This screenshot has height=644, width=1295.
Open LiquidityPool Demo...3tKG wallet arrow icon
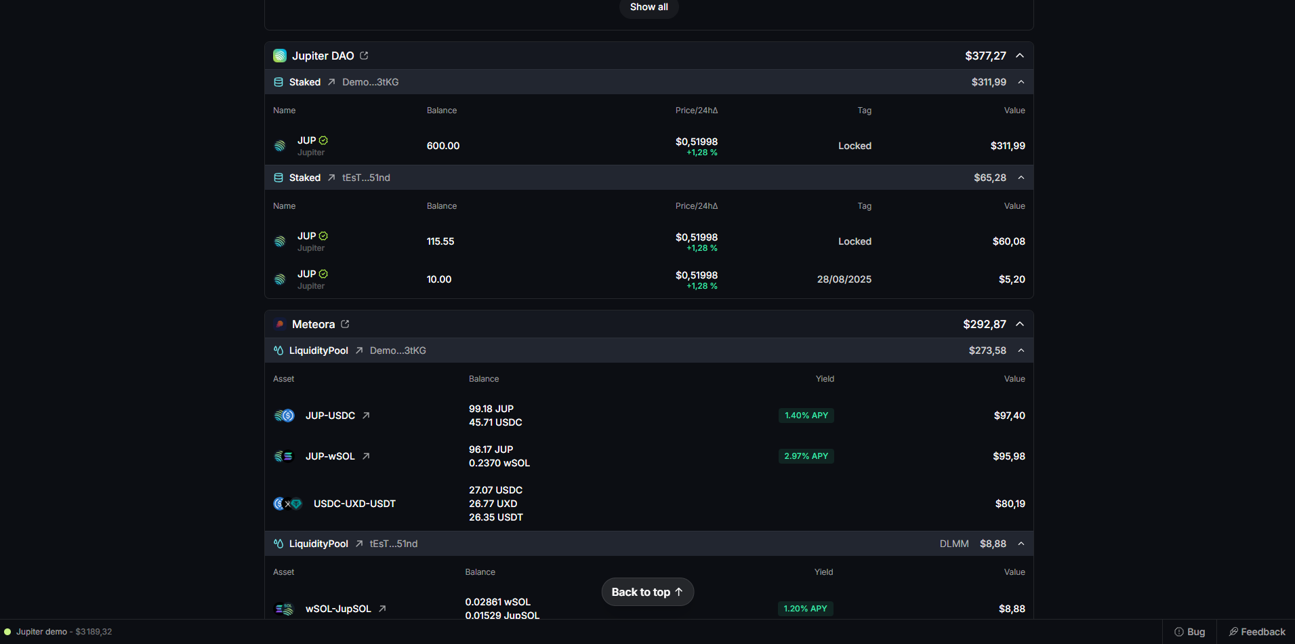pyautogui.click(x=359, y=350)
